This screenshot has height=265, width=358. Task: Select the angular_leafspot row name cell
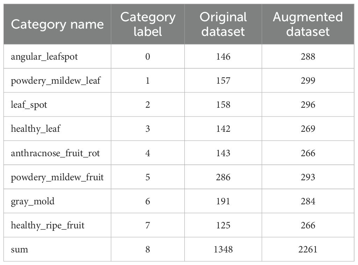pos(44,56)
